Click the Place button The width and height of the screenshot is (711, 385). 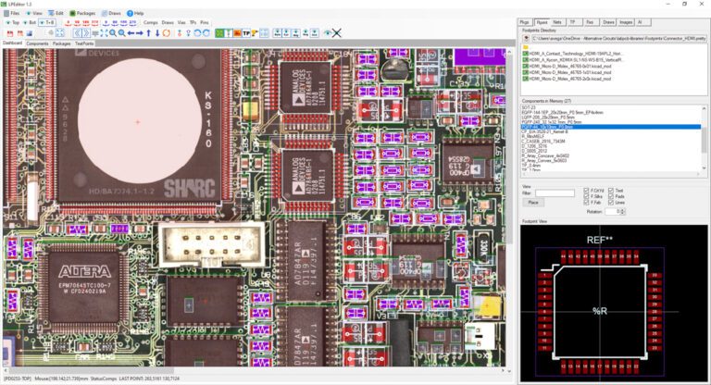pyautogui.click(x=533, y=203)
